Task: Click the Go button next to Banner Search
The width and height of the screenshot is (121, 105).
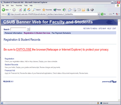Action: tap(29, 29)
